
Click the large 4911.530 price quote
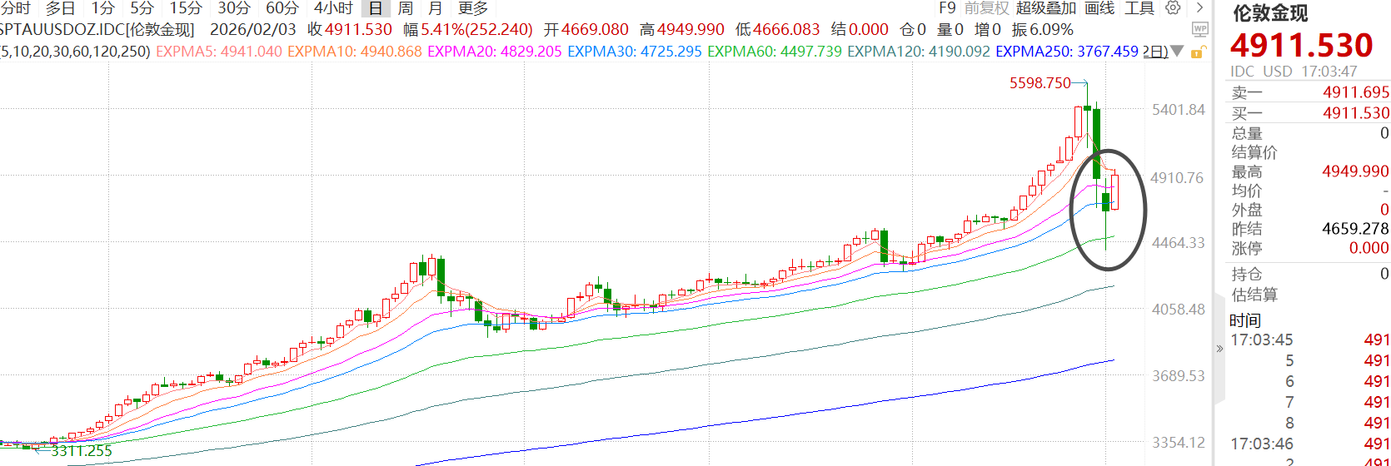(x=1302, y=45)
